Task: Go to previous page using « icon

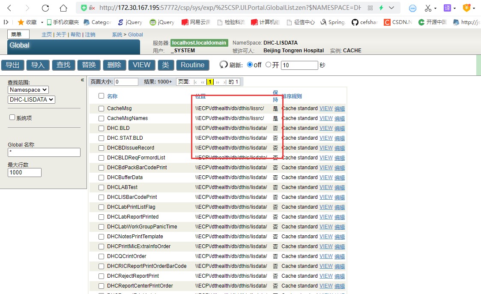Action: click(203, 82)
